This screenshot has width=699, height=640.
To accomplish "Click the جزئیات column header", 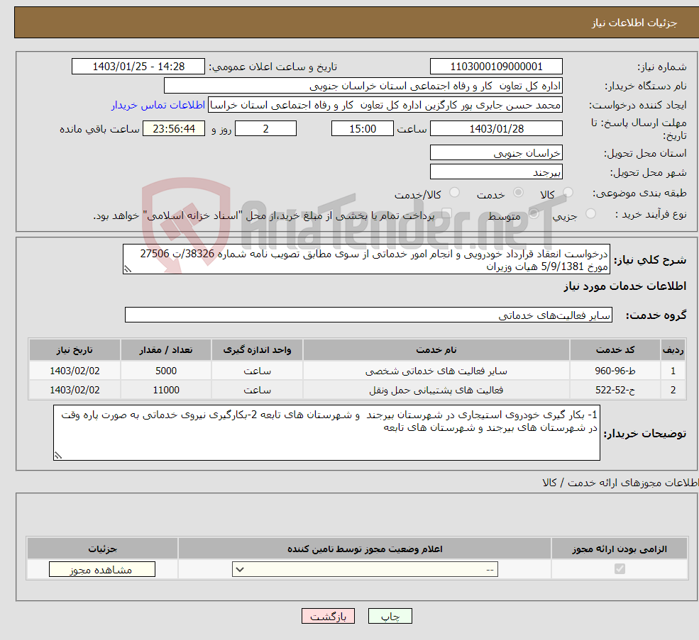I will pyautogui.click(x=102, y=549).
